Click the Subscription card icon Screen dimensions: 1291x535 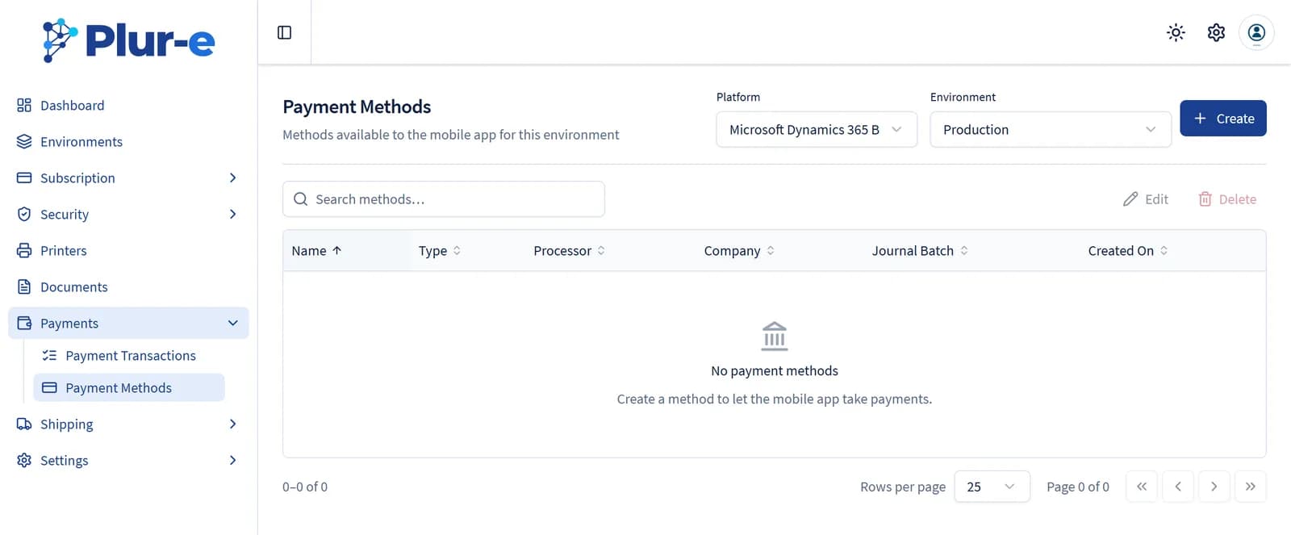(24, 178)
